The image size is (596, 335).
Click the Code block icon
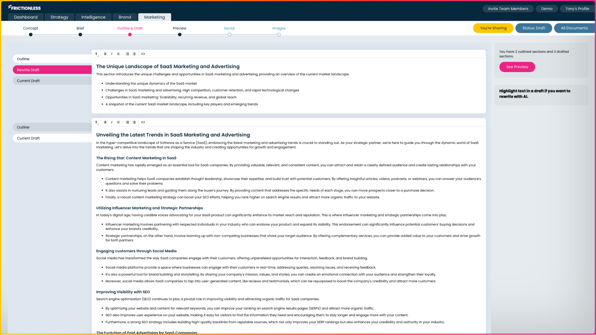click(143, 54)
